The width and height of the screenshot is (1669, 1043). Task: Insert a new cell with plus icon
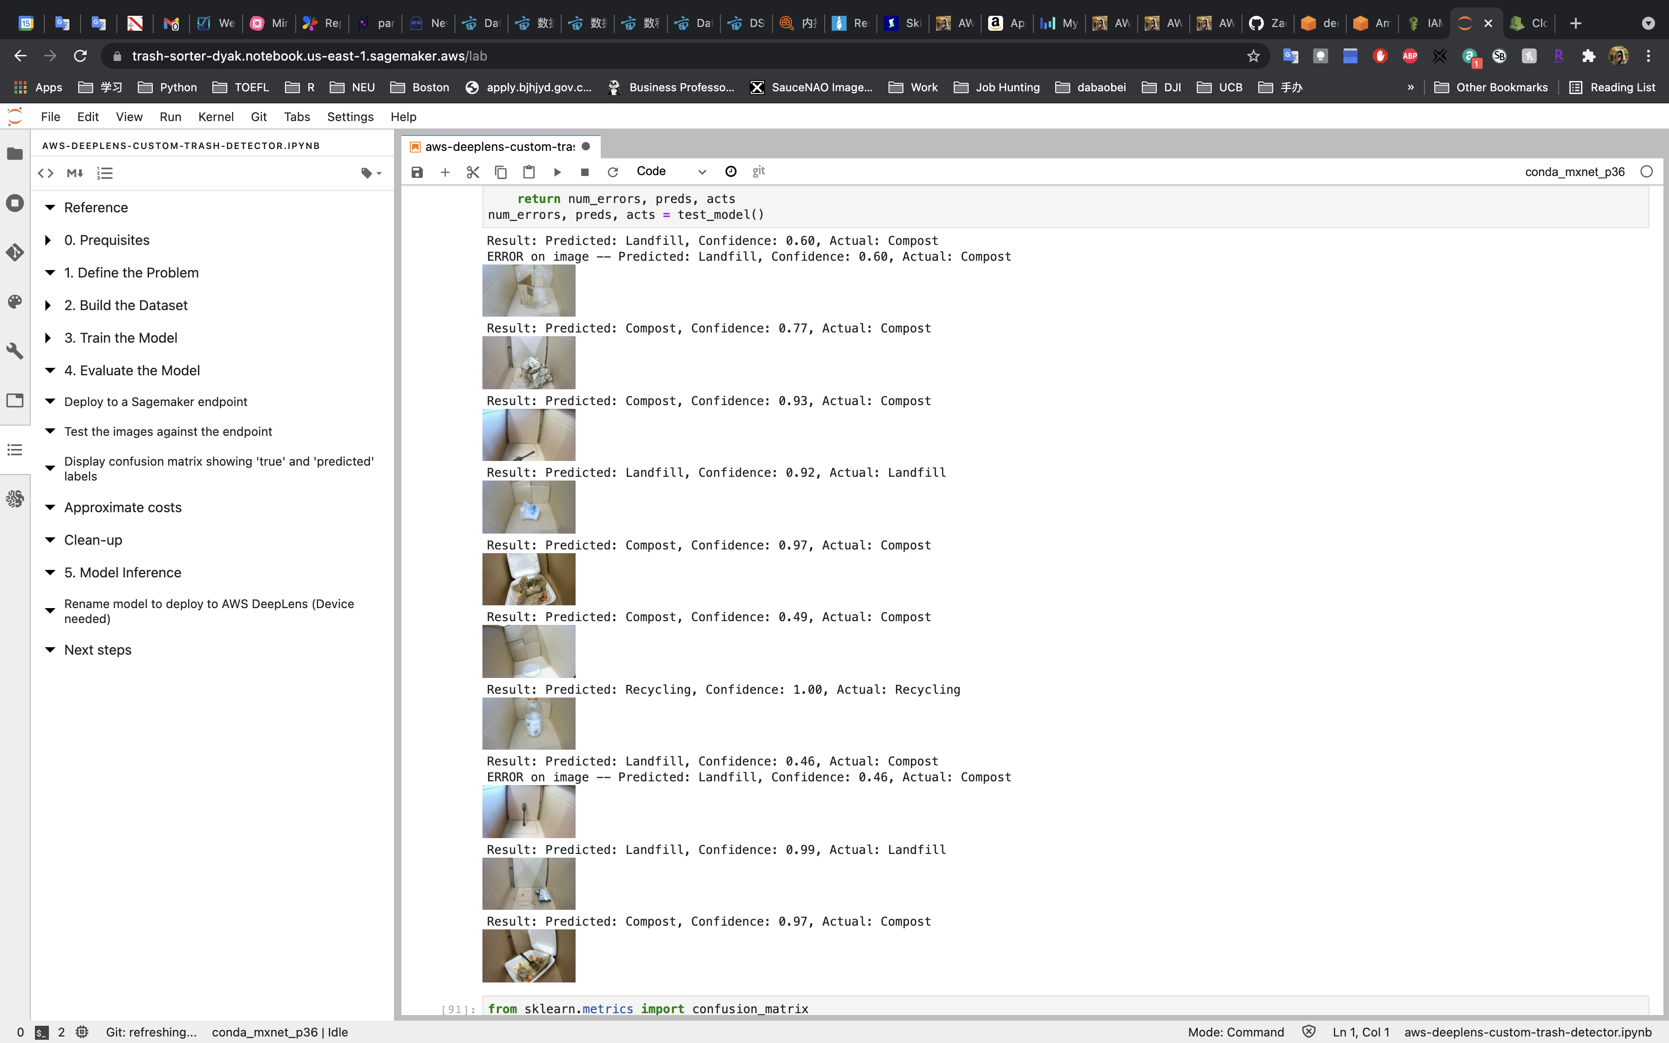(445, 172)
